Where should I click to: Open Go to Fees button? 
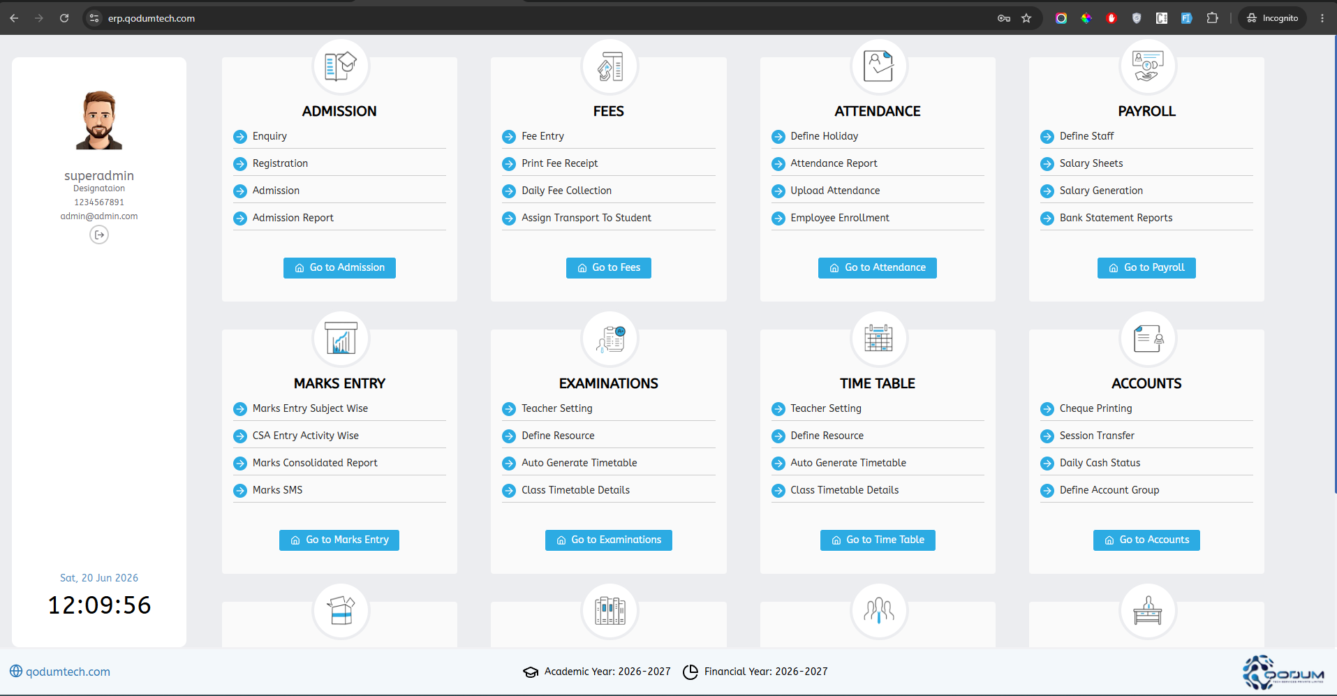609,268
